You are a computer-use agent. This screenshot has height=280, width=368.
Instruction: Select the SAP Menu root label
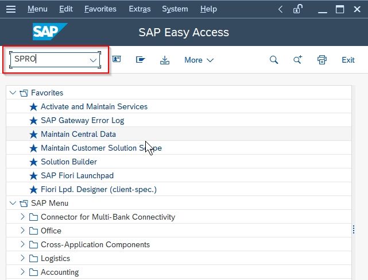click(49, 203)
